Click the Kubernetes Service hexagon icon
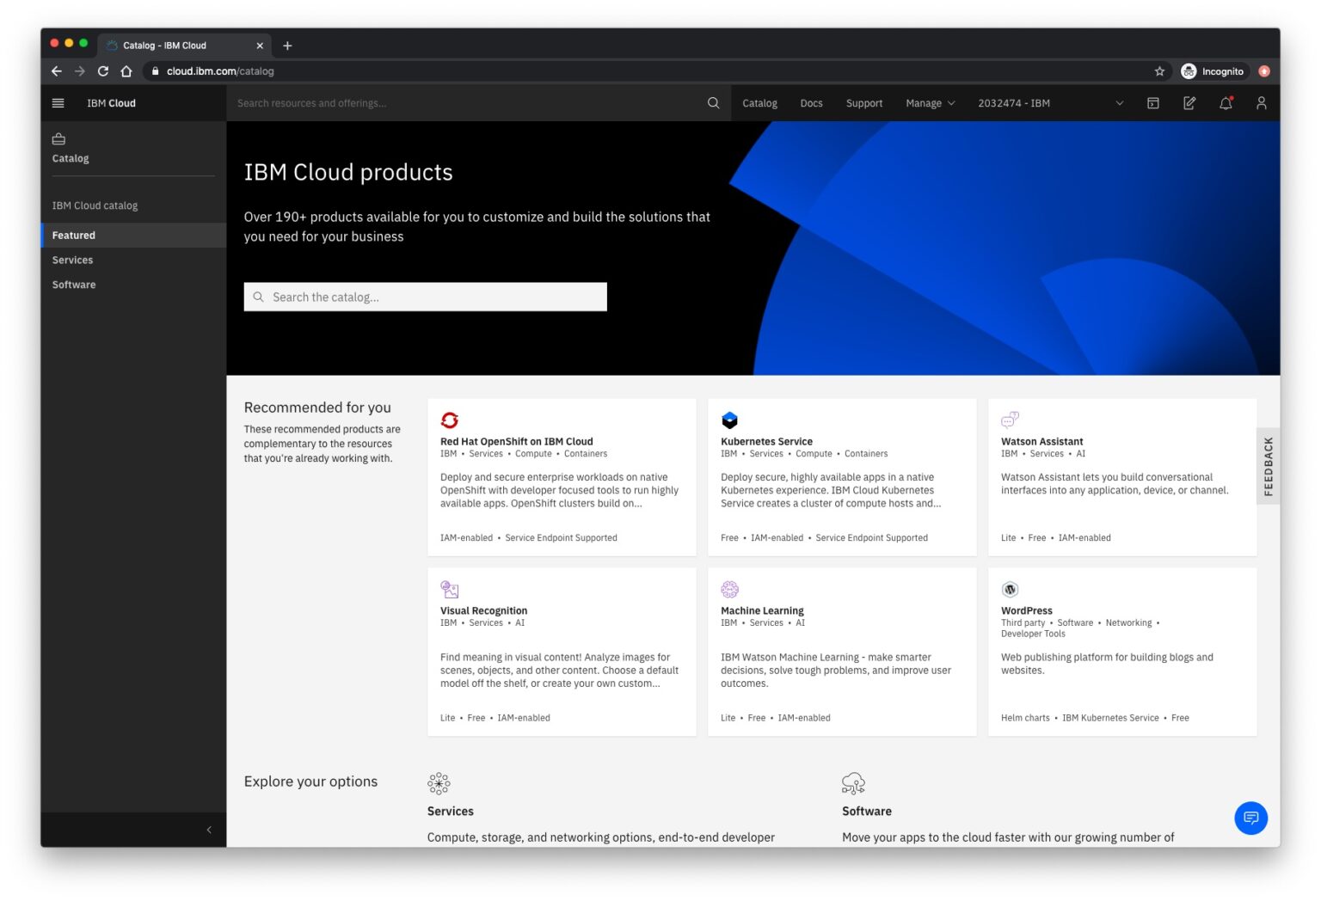1321x901 pixels. tap(729, 420)
